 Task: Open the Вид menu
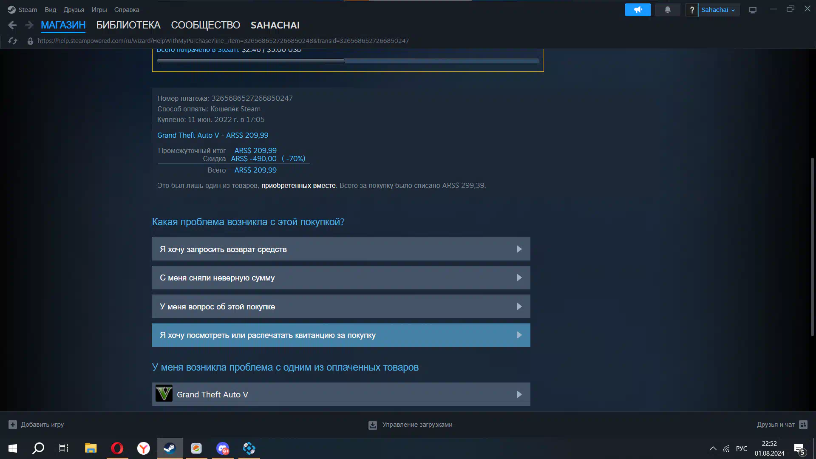click(51, 10)
